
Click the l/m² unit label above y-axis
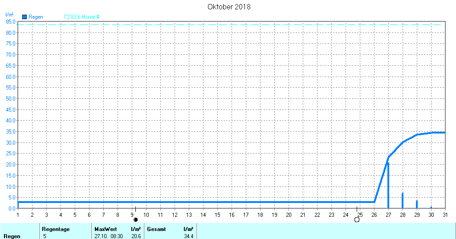click(x=9, y=15)
